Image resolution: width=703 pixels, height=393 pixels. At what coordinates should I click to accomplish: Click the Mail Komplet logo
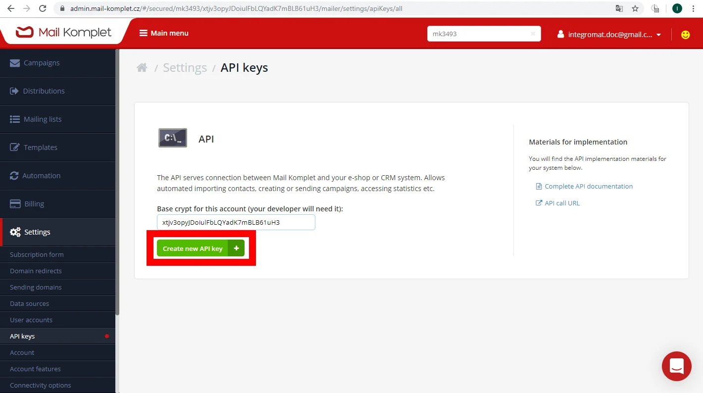point(63,33)
